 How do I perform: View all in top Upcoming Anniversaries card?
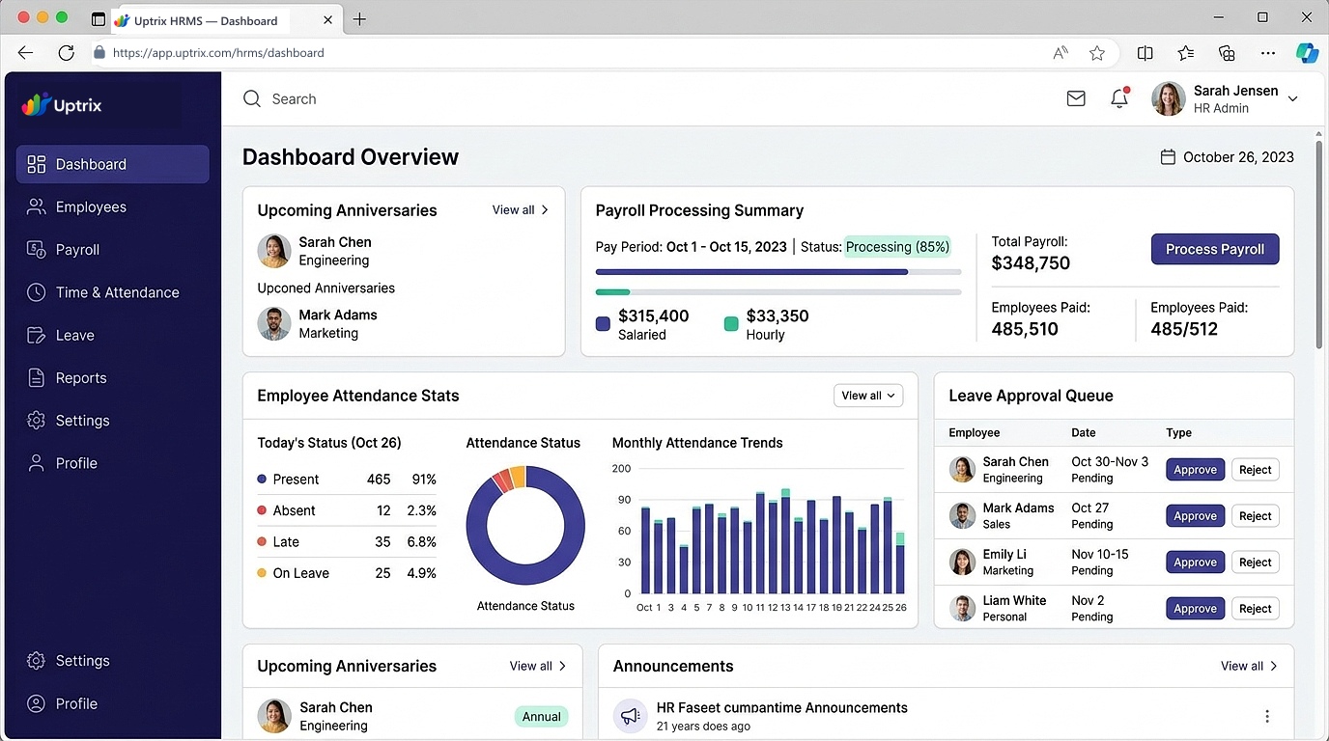pyautogui.click(x=521, y=209)
